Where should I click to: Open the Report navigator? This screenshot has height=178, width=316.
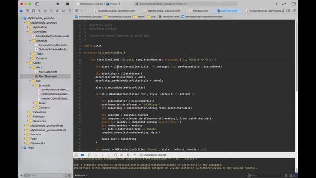70,11
